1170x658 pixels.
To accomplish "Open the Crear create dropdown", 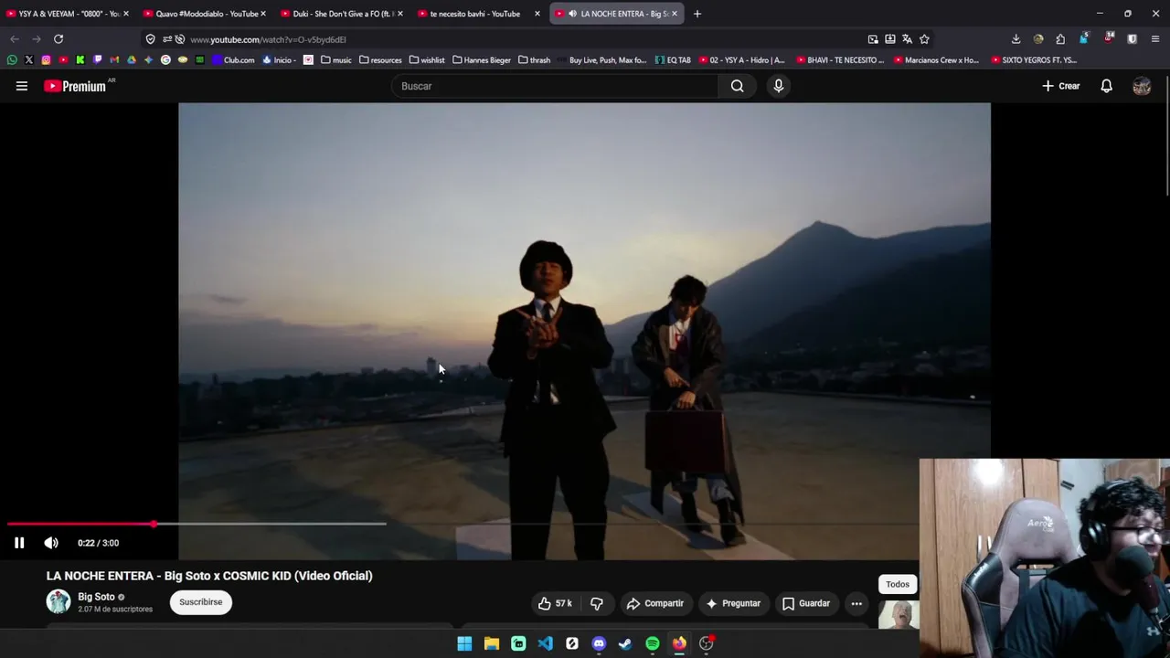I will (x=1061, y=86).
